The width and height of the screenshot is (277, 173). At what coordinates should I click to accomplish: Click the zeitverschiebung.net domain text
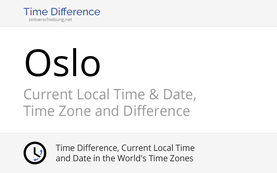point(50,20)
